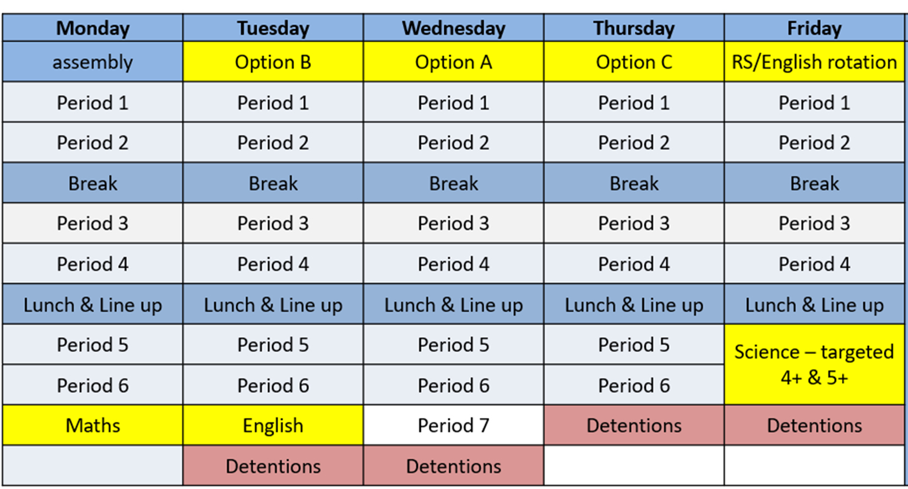Select the Option A cell
This screenshot has height=489, width=908.
pyautogui.click(x=453, y=62)
